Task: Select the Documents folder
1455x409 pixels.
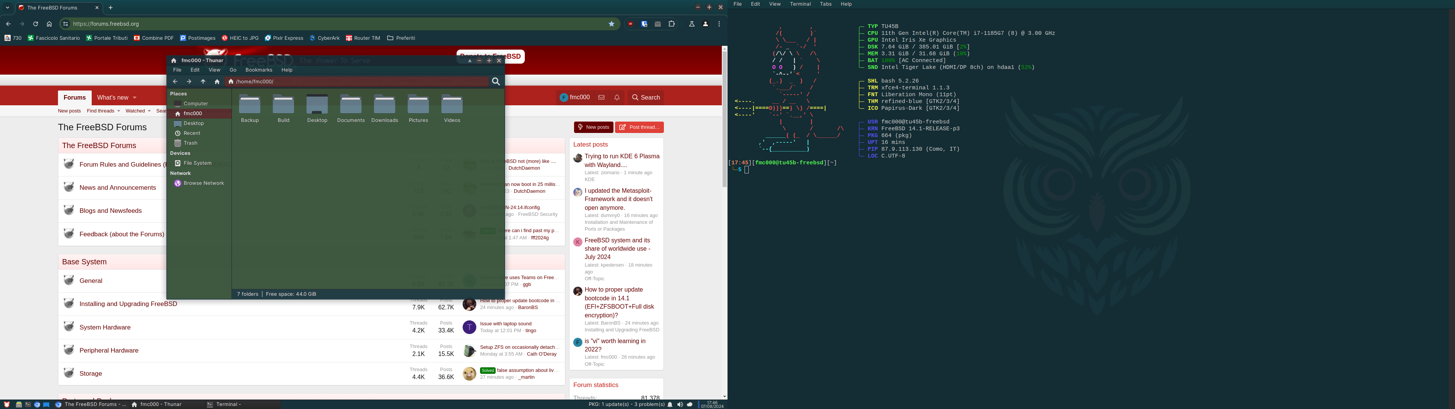Action: pyautogui.click(x=351, y=108)
